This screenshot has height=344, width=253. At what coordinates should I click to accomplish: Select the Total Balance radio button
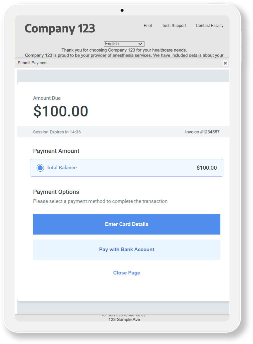(x=40, y=168)
